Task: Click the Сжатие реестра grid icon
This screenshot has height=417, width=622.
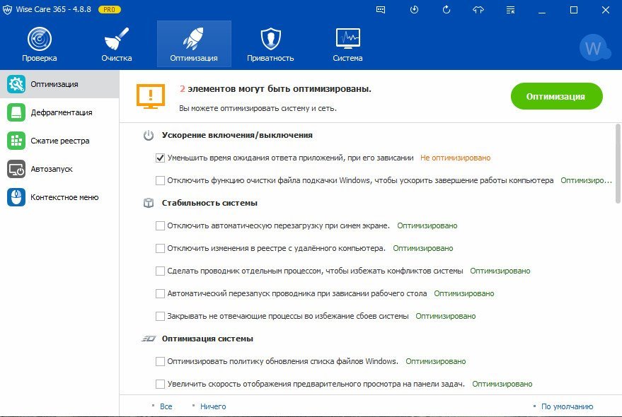Action: (16, 141)
